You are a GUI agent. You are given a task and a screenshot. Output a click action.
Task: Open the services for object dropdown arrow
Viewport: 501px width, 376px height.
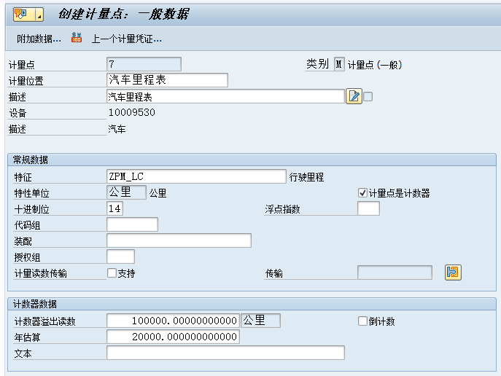39,15
